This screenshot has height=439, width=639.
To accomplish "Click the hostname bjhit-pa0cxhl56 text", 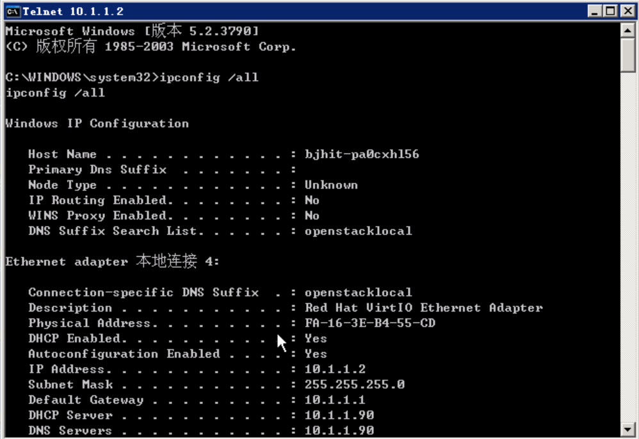I will click(362, 154).
